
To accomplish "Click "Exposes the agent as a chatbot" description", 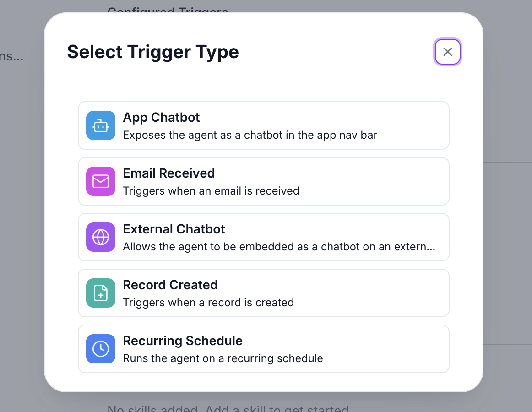I will pyautogui.click(x=250, y=135).
